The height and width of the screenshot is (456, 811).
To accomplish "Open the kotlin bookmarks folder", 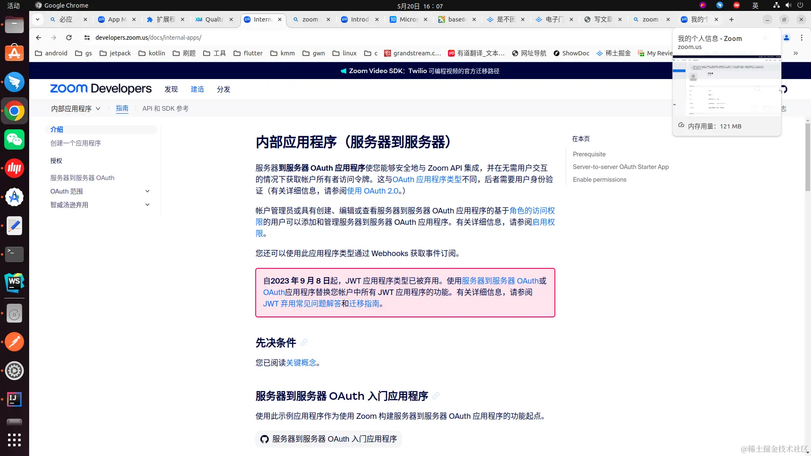I will 152,53.
